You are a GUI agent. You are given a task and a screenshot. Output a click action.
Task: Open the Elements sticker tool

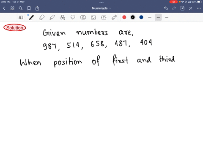click(83, 17)
